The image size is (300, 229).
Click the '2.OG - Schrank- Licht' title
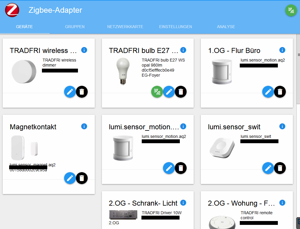(x=143, y=203)
